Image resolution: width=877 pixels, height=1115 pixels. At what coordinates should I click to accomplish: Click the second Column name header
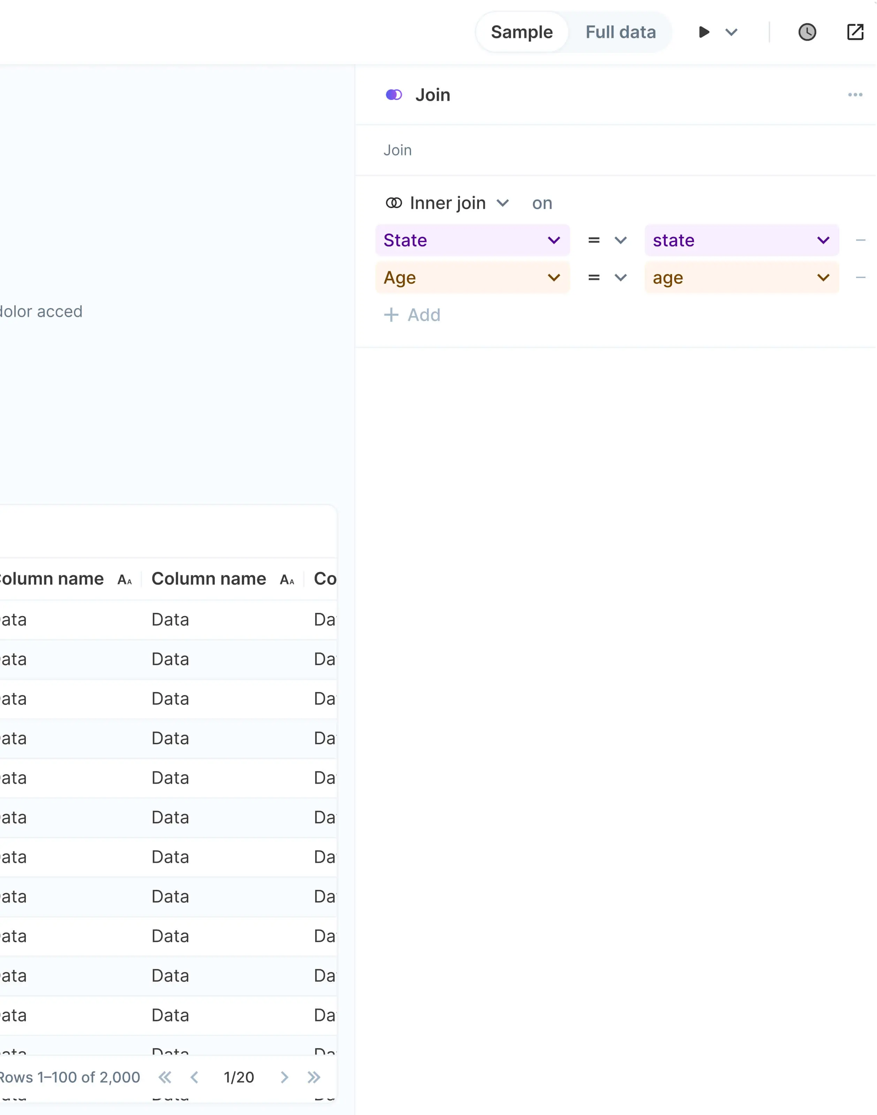click(209, 579)
